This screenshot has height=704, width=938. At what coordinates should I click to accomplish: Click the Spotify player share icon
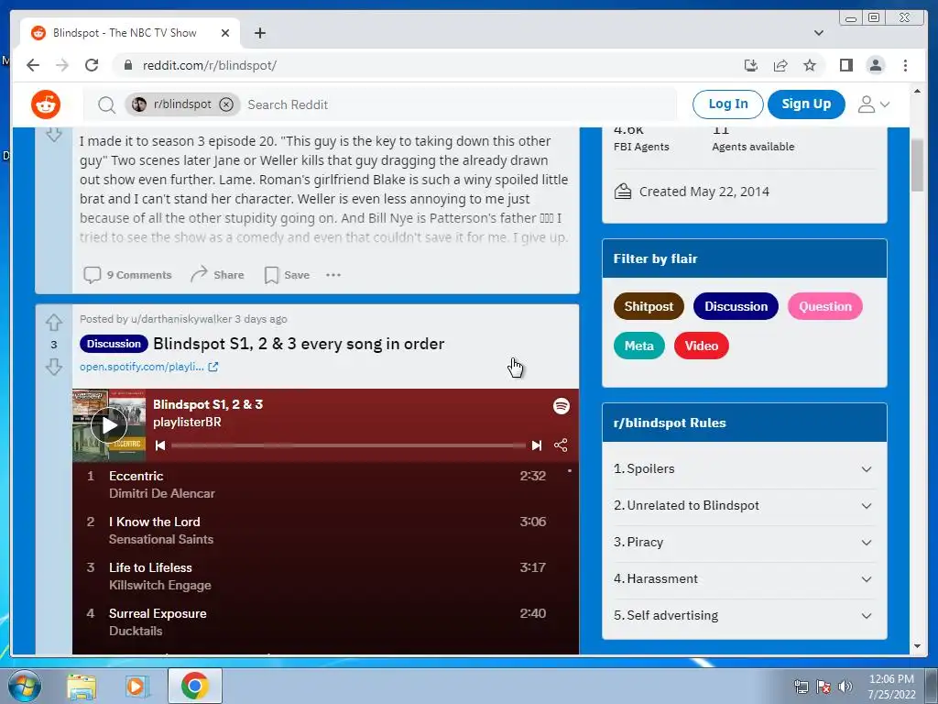click(x=561, y=445)
